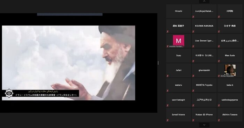Screen dimensions: 244x128
Task: Click the name starting with 十川
Action: coord(204,55)
